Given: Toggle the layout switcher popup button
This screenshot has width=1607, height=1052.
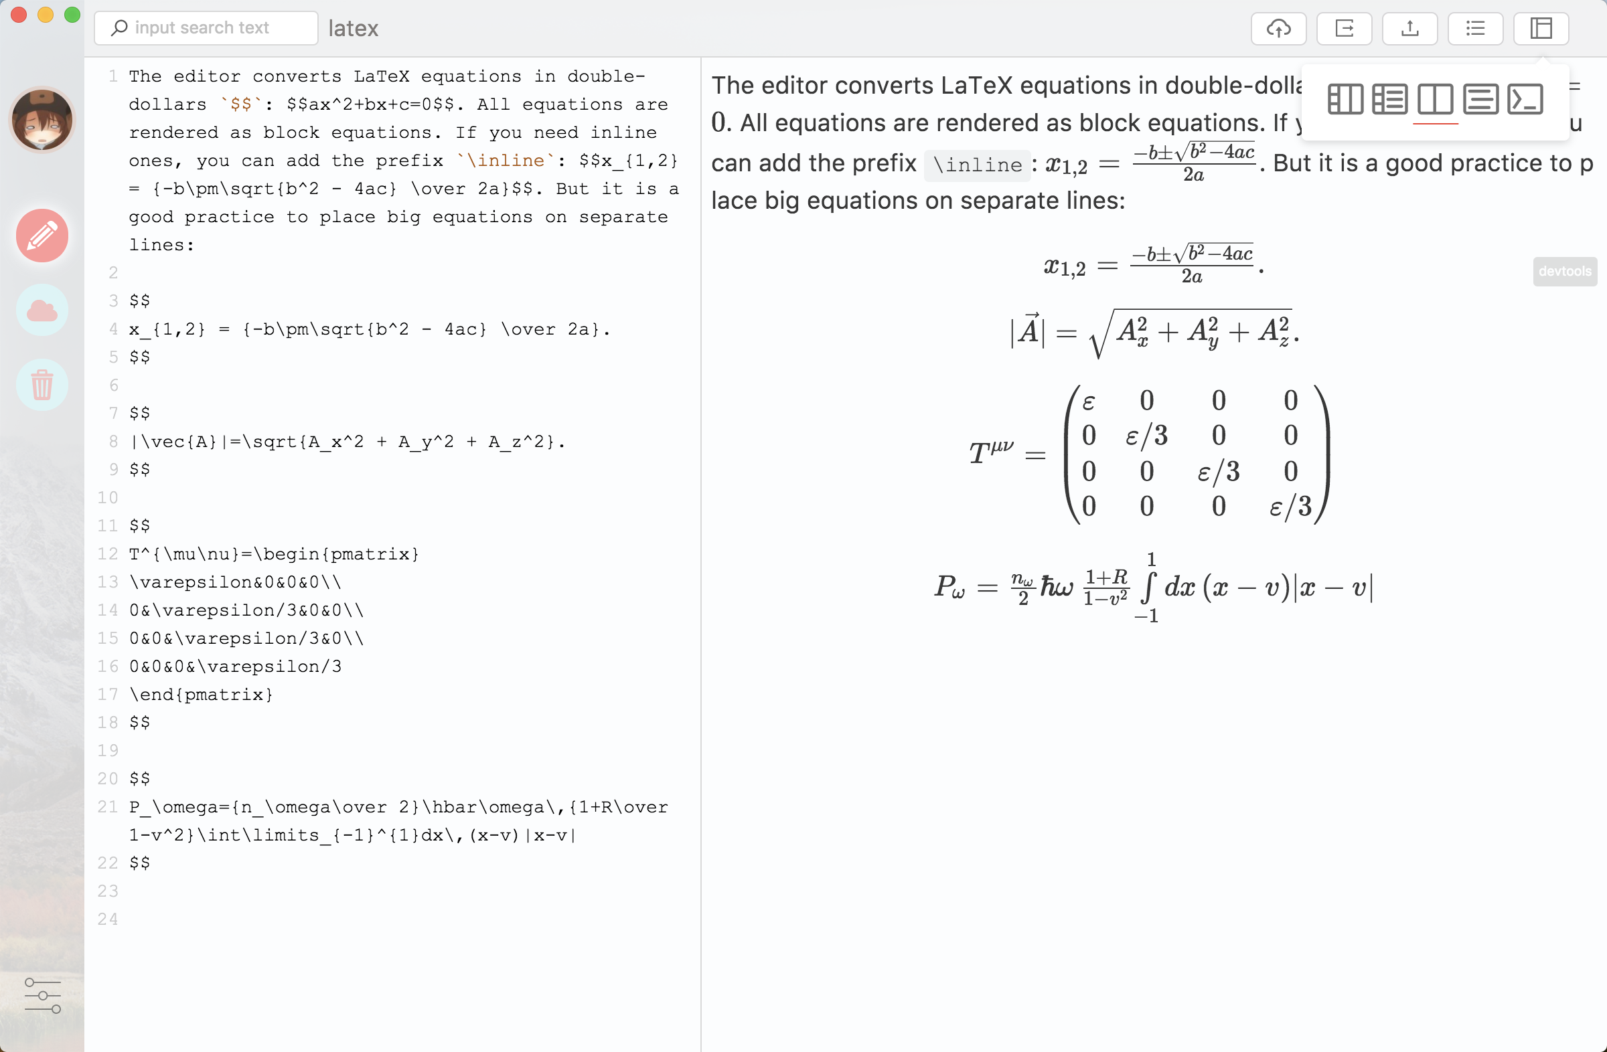Looking at the screenshot, I should [1541, 28].
